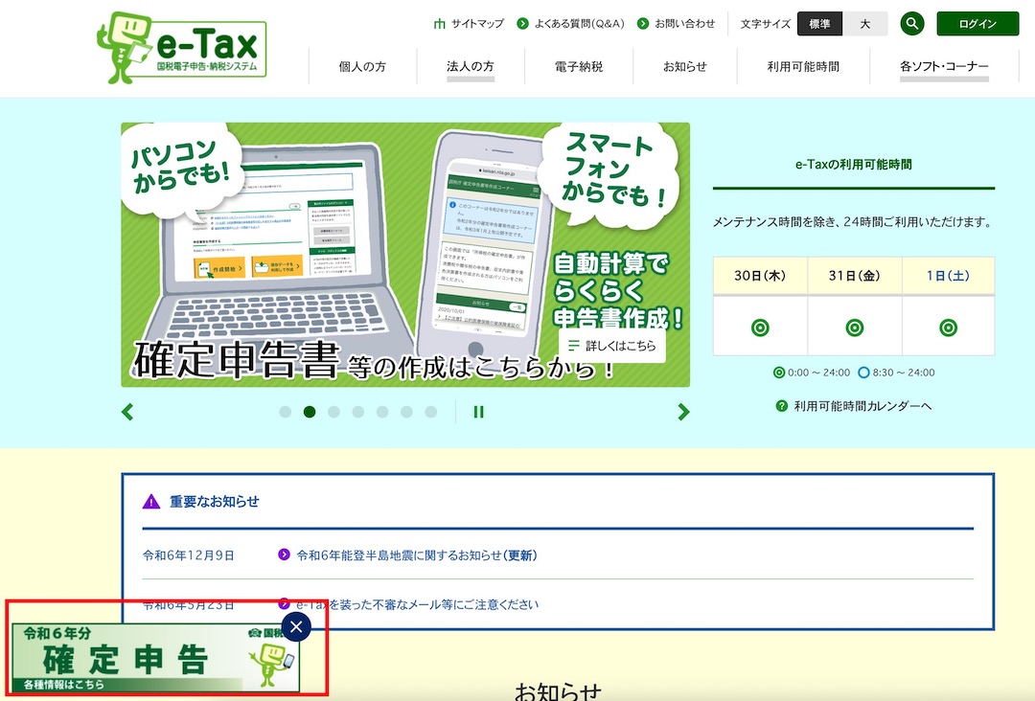Click availability circle icon under 30日(木)
1035x701 pixels.
pyautogui.click(x=760, y=328)
